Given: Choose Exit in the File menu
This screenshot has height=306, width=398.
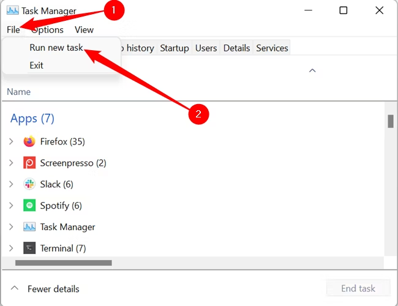Looking at the screenshot, I should point(36,65).
